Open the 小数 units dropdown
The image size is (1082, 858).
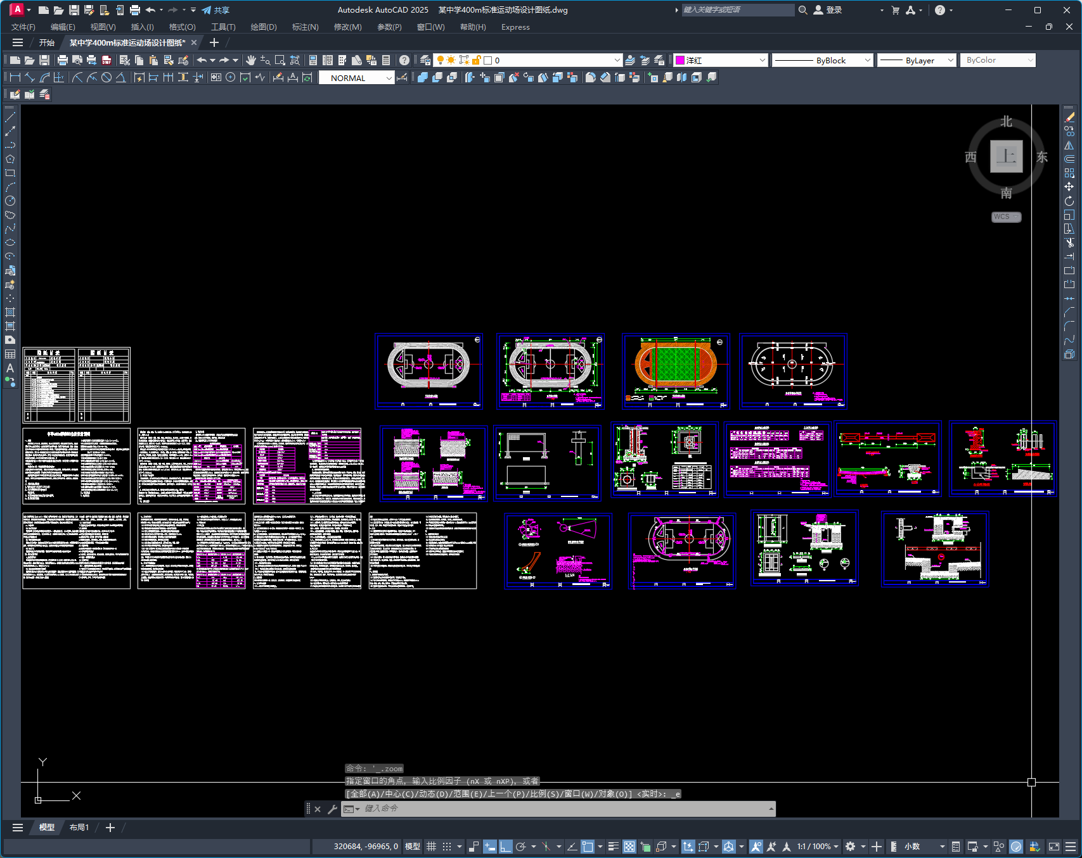[924, 847]
